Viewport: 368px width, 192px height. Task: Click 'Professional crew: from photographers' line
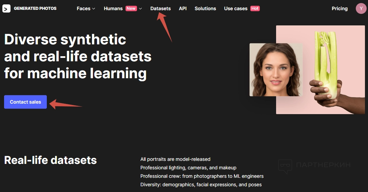tap(202, 176)
